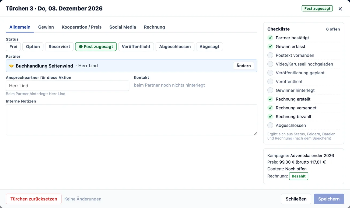Click the handshake icon beside Buchhandlung Seitenwind
This screenshot has height=208, width=350.
11,66
